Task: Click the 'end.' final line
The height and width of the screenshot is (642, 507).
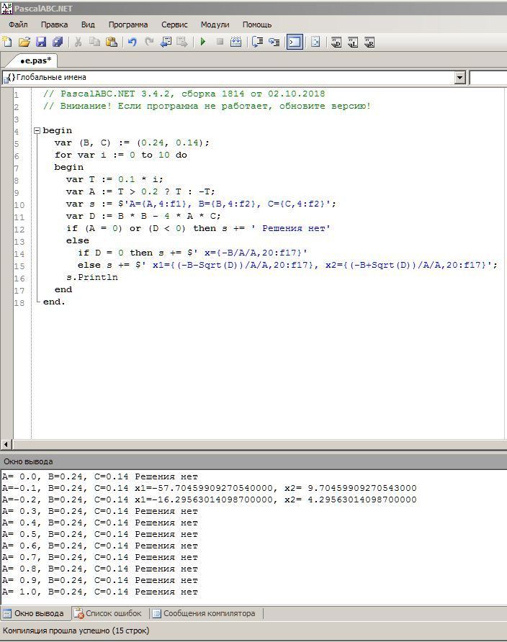Action: [x=54, y=302]
